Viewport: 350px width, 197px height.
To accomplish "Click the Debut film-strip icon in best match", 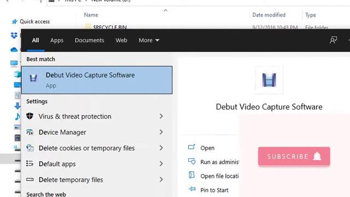I will coord(33,78).
